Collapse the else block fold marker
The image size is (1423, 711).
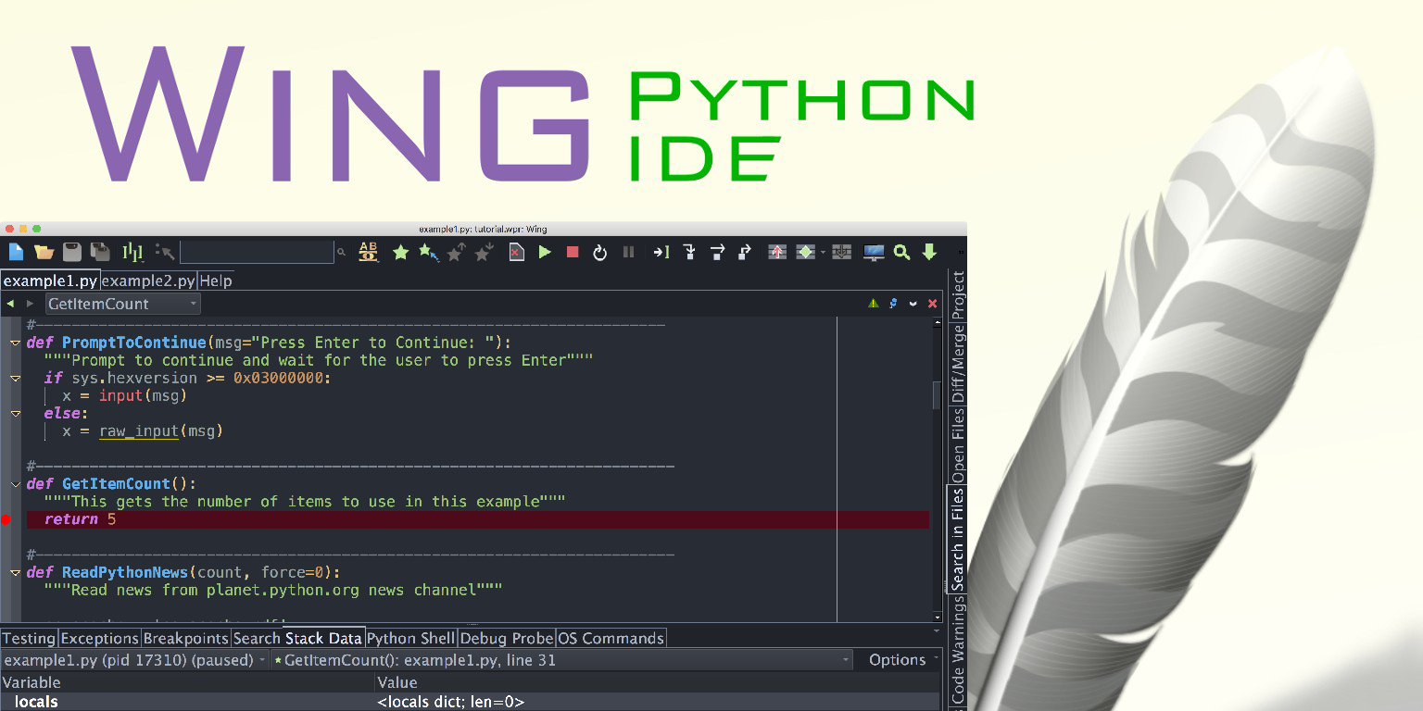(x=16, y=414)
